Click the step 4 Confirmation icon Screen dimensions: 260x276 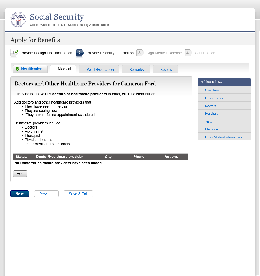(188, 53)
